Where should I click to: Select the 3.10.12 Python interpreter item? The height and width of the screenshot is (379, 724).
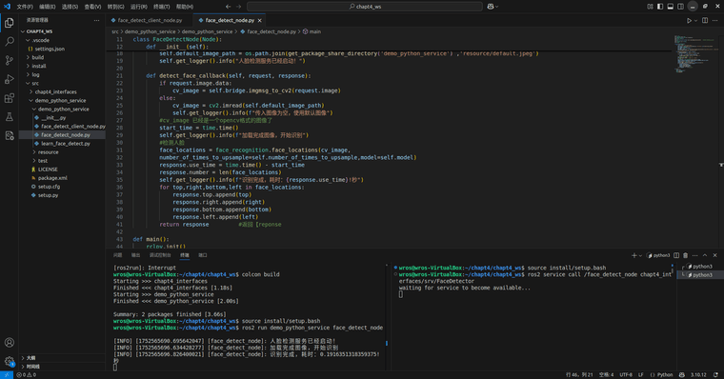[698, 375]
